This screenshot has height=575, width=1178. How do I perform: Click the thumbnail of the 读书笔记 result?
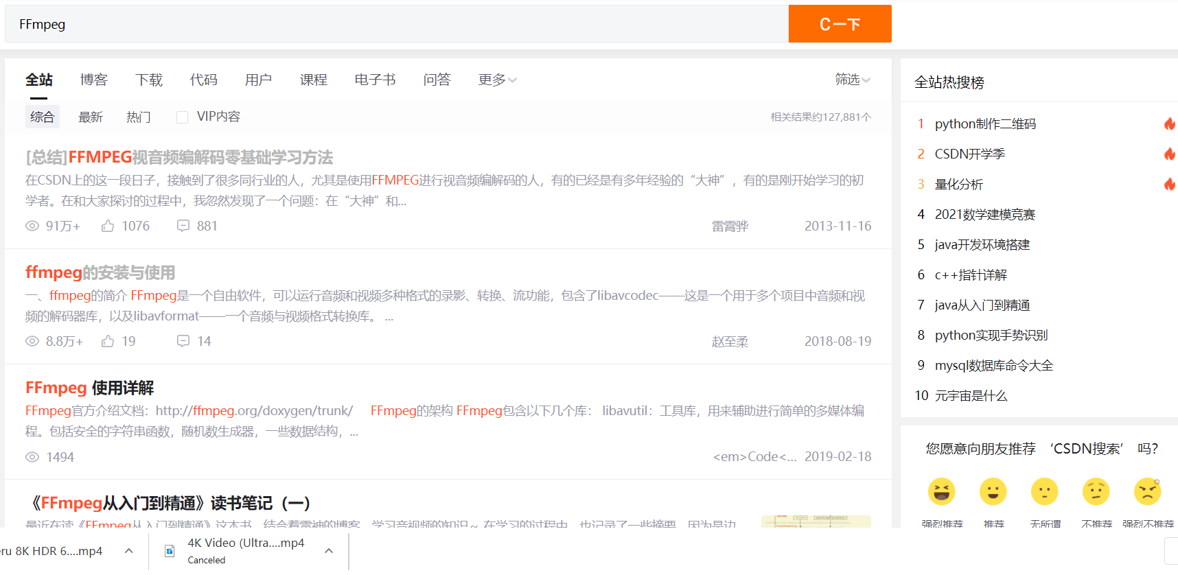pyautogui.click(x=816, y=521)
